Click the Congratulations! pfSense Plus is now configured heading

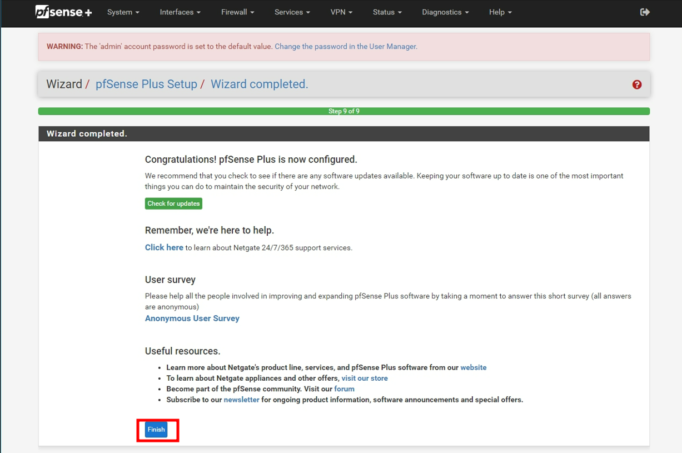pyautogui.click(x=251, y=160)
